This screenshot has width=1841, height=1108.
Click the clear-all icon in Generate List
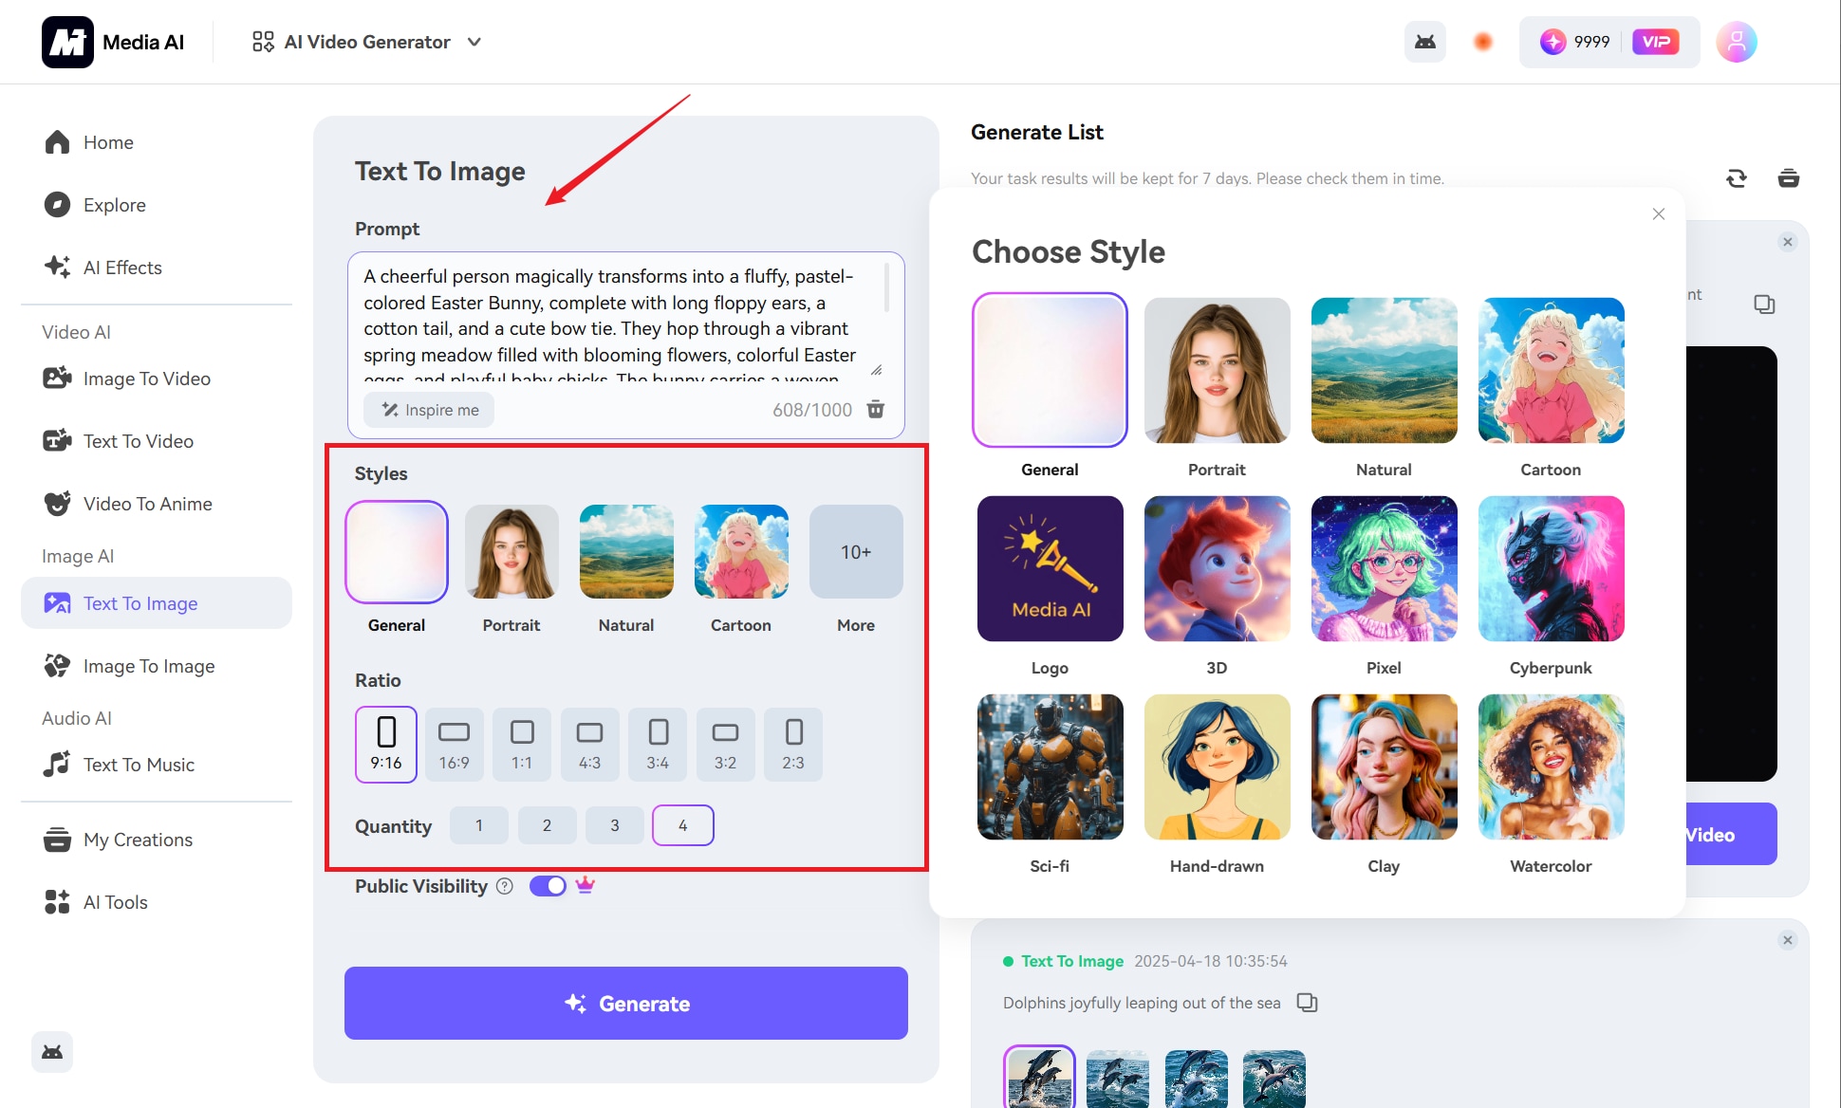(1788, 178)
